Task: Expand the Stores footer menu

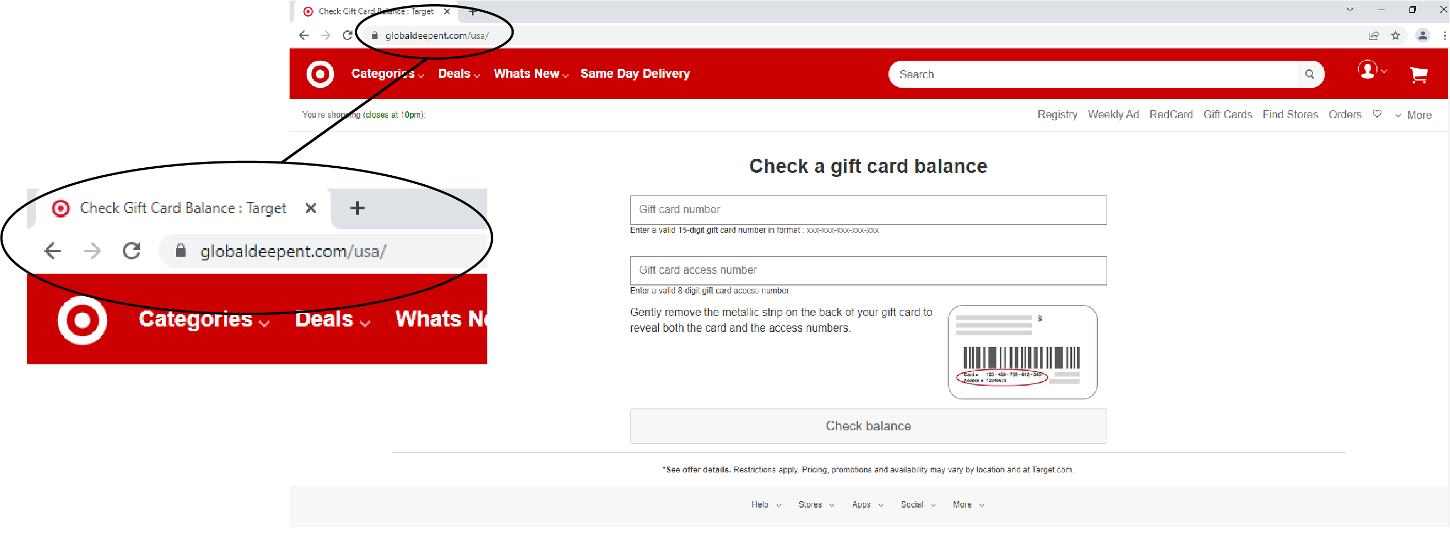Action: point(816,505)
